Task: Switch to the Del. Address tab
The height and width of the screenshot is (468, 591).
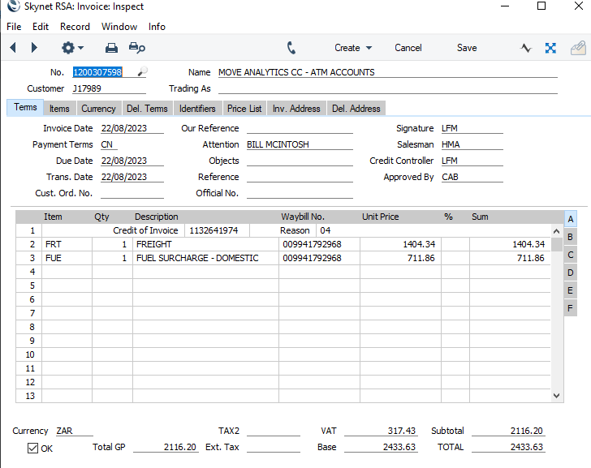Action: click(x=356, y=109)
